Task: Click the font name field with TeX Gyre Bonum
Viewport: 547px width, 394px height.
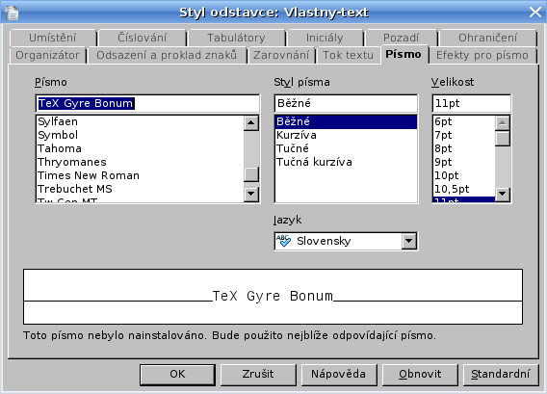Action: [147, 103]
